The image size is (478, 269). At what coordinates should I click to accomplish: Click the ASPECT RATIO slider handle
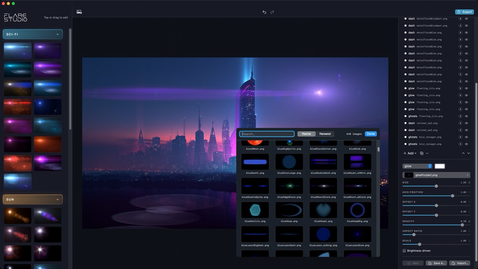click(x=414, y=235)
